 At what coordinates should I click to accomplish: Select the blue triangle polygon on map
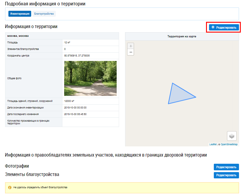tap(178, 96)
